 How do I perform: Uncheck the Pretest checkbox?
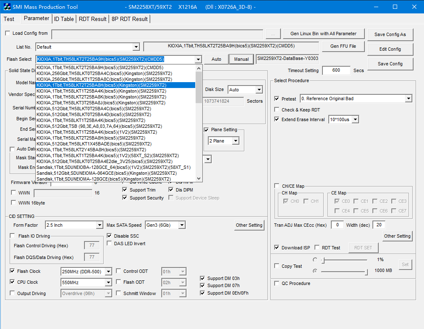click(277, 98)
